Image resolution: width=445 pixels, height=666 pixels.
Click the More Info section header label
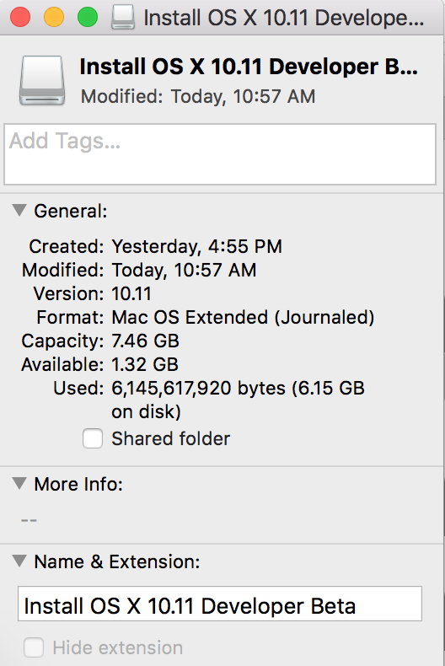tap(78, 484)
